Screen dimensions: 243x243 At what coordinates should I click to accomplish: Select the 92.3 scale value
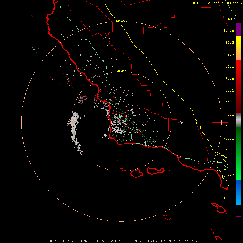pyautogui.click(x=230, y=42)
